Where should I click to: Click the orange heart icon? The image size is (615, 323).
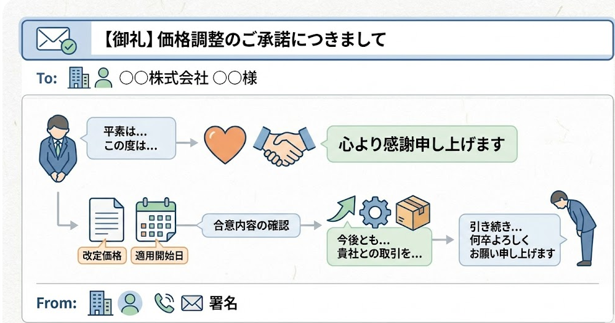click(225, 143)
